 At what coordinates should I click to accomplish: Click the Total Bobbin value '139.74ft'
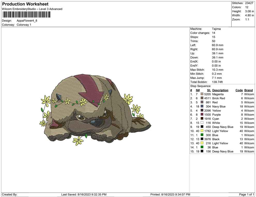coord(217,82)
